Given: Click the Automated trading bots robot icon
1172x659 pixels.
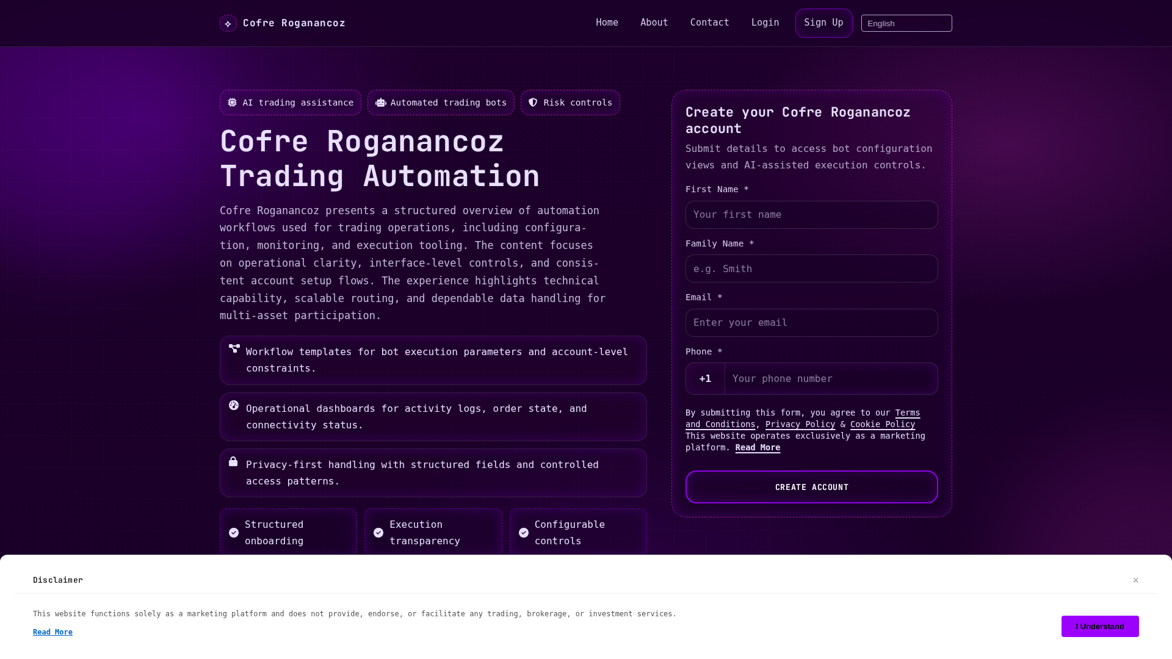Looking at the screenshot, I should 381,103.
